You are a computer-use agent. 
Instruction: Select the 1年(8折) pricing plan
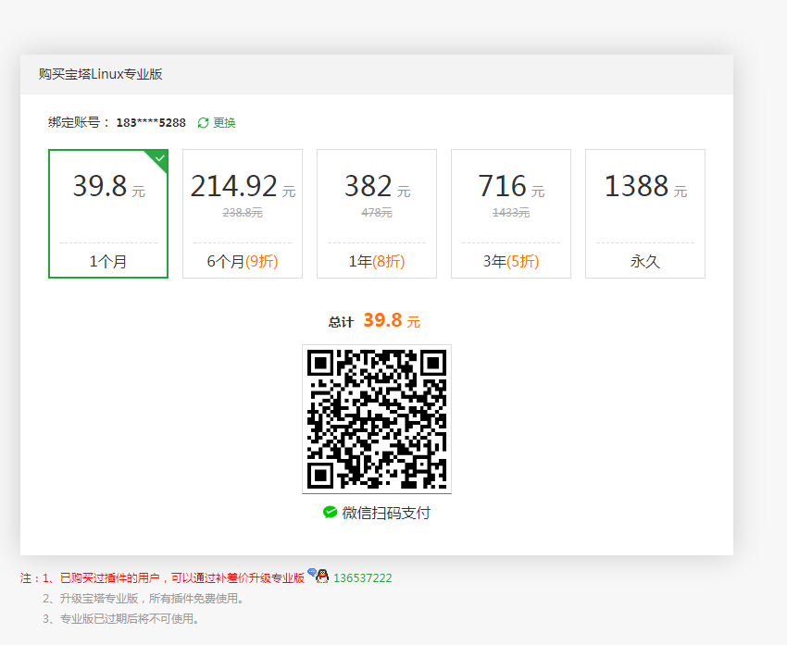pyautogui.click(x=376, y=213)
